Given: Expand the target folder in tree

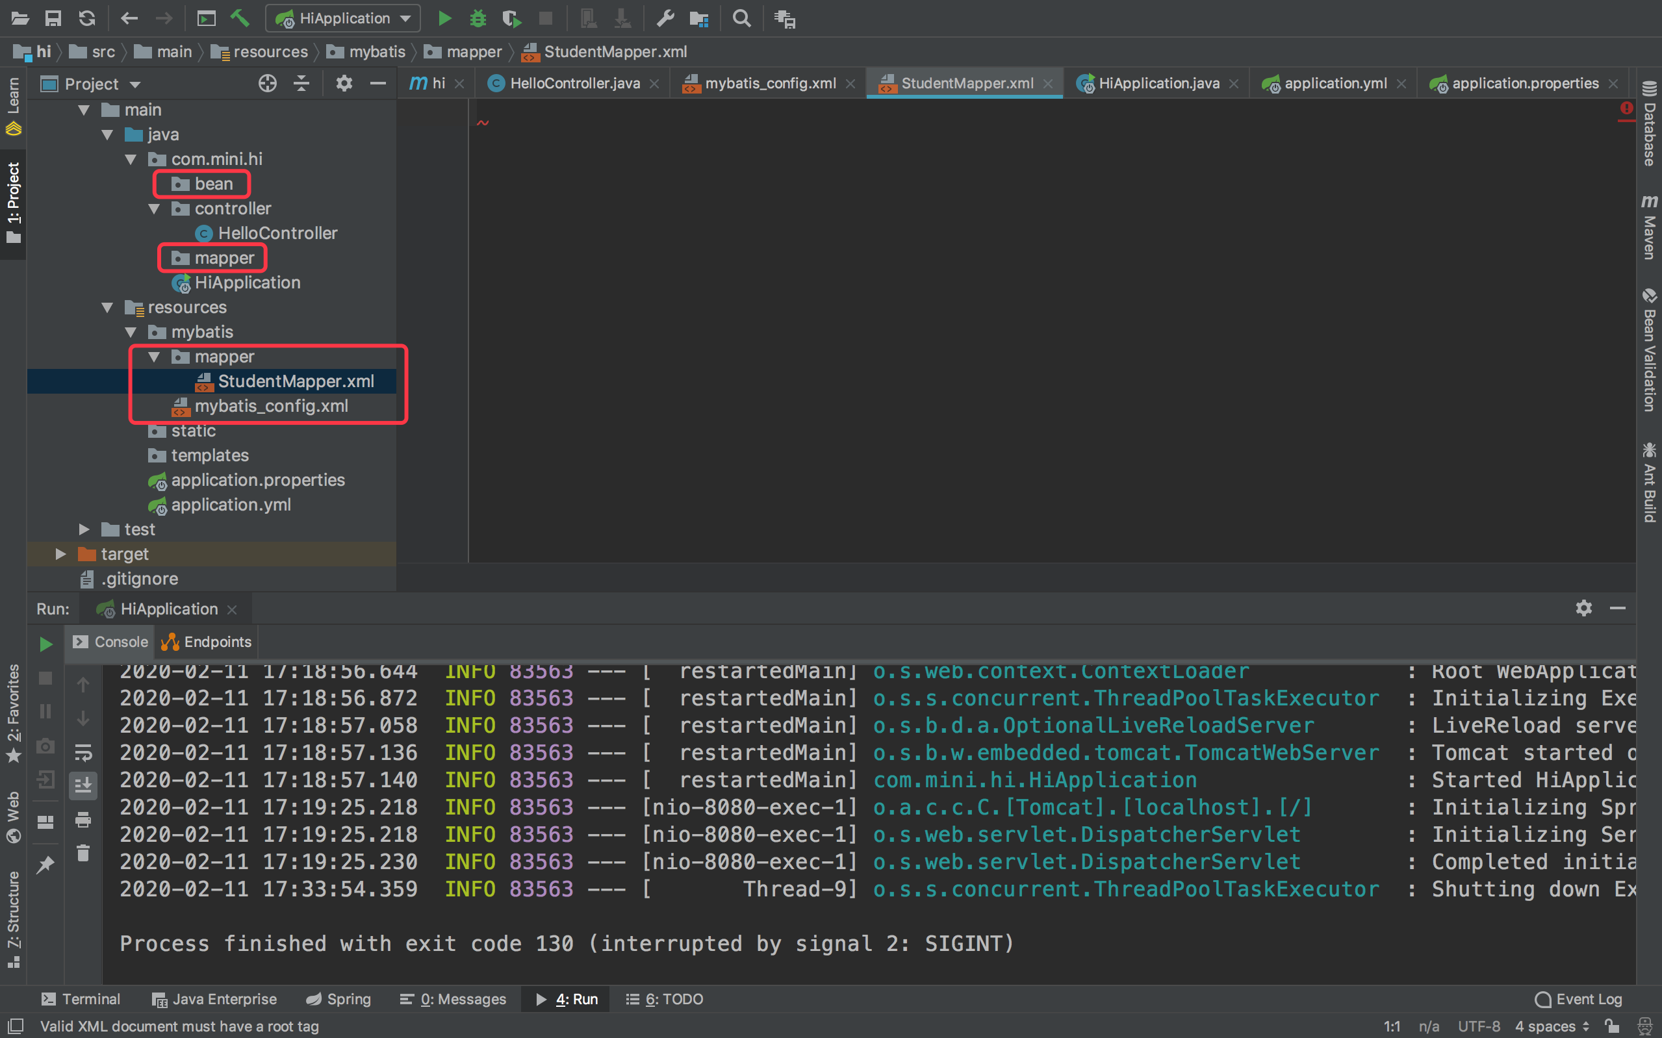Looking at the screenshot, I should [x=61, y=554].
